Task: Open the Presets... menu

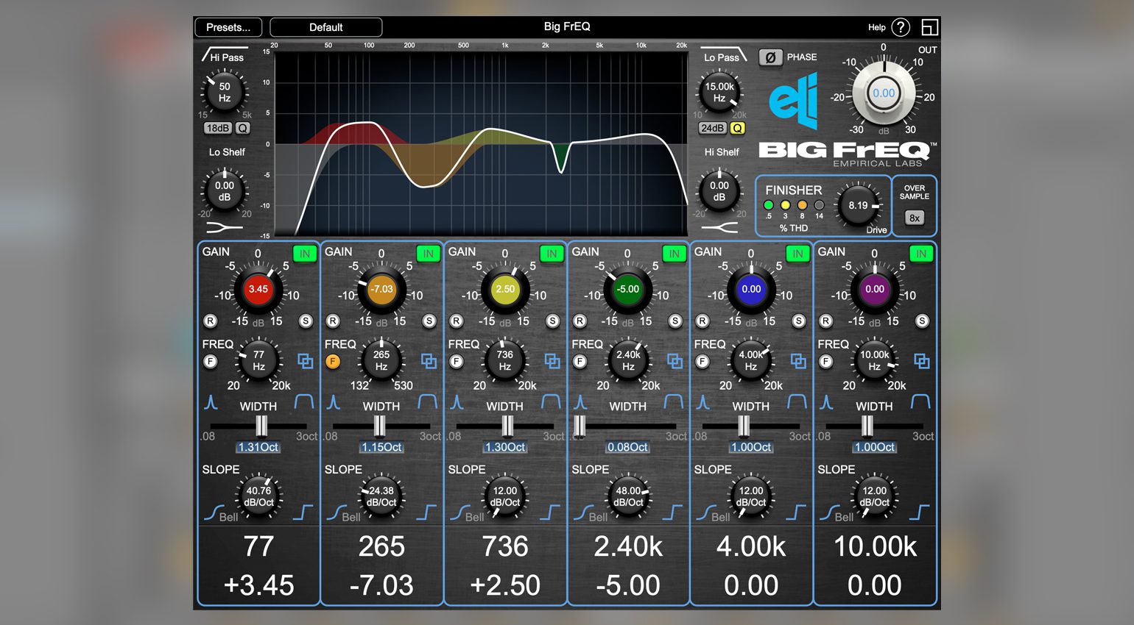Action: coord(228,27)
